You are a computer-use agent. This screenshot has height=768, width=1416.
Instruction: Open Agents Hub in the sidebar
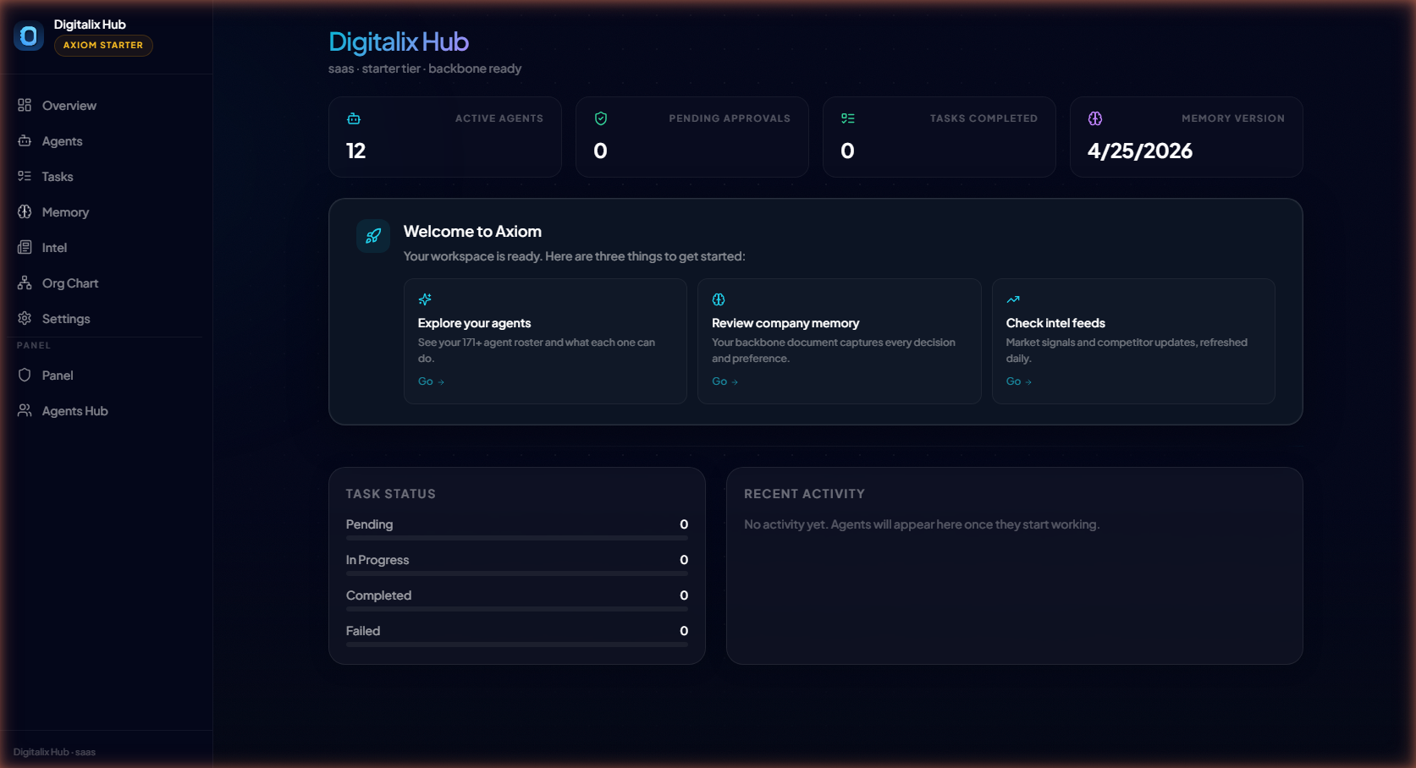pos(106,411)
